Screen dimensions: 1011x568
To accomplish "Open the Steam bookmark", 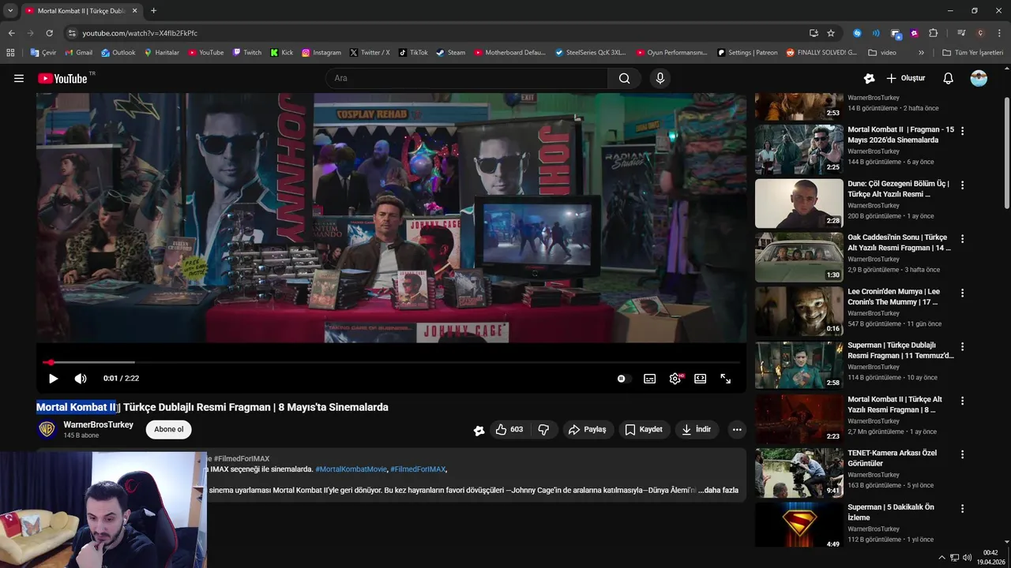I will pos(451,53).
